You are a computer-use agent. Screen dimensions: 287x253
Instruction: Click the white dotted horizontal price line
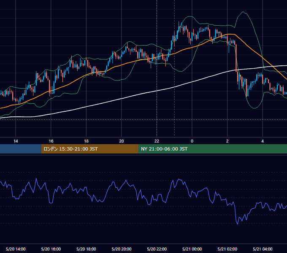(x=143, y=120)
